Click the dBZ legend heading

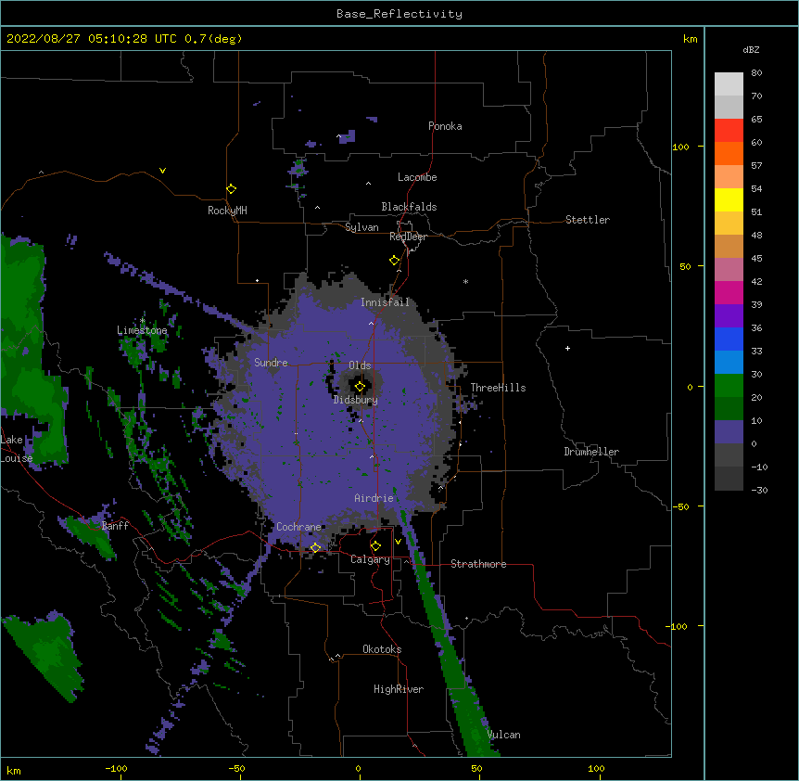click(x=751, y=49)
